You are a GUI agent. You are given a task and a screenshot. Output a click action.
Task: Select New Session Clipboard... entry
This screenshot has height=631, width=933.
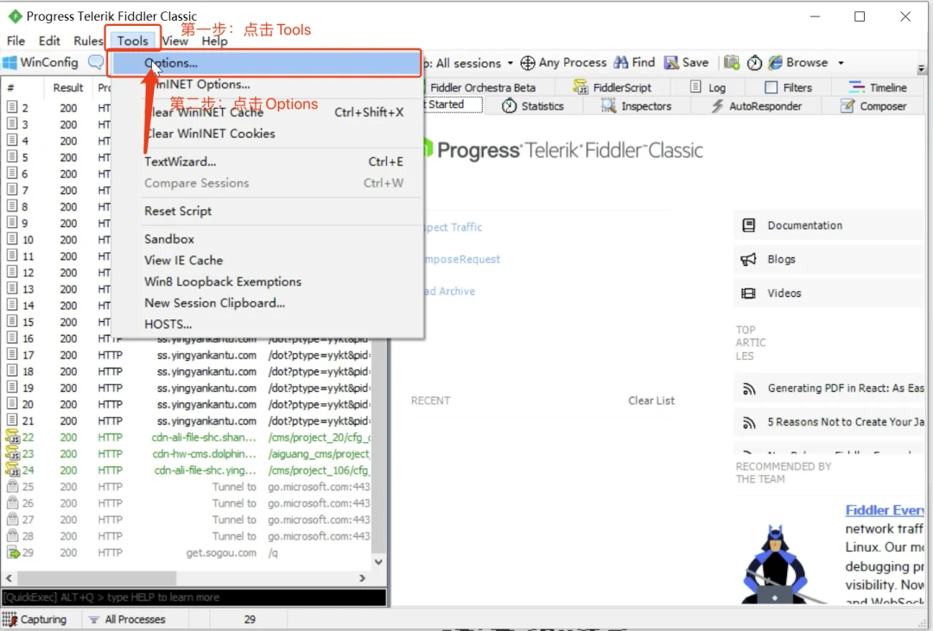click(266, 303)
